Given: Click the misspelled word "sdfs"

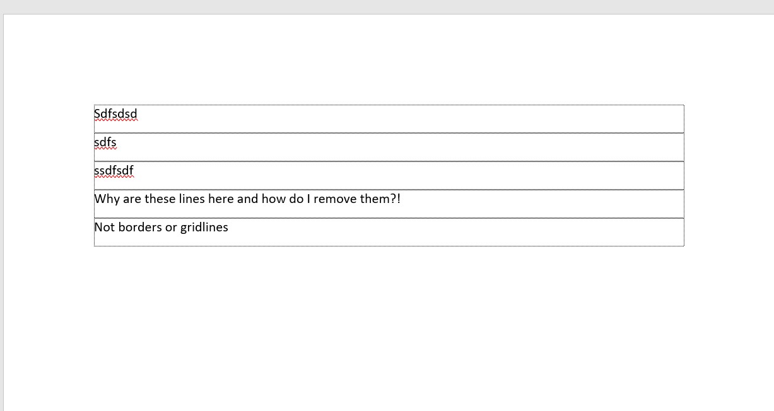Looking at the screenshot, I should 105,142.
